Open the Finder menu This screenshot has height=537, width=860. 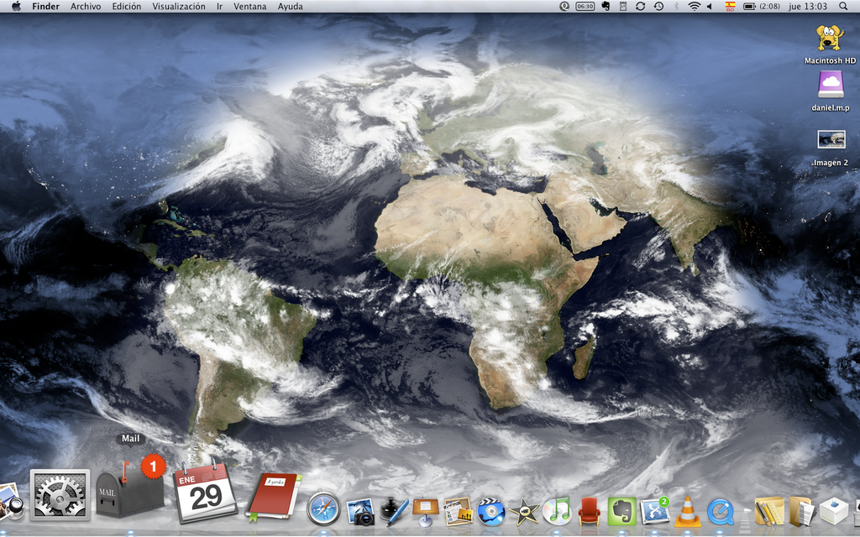click(x=45, y=7)
